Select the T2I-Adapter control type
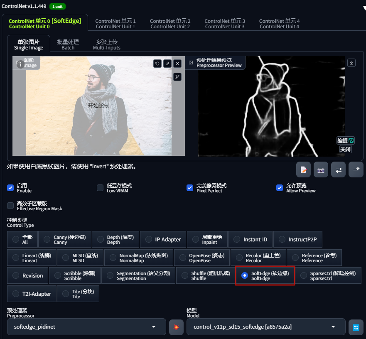This screenshot has height=339, width=366. tap(32, 294)
